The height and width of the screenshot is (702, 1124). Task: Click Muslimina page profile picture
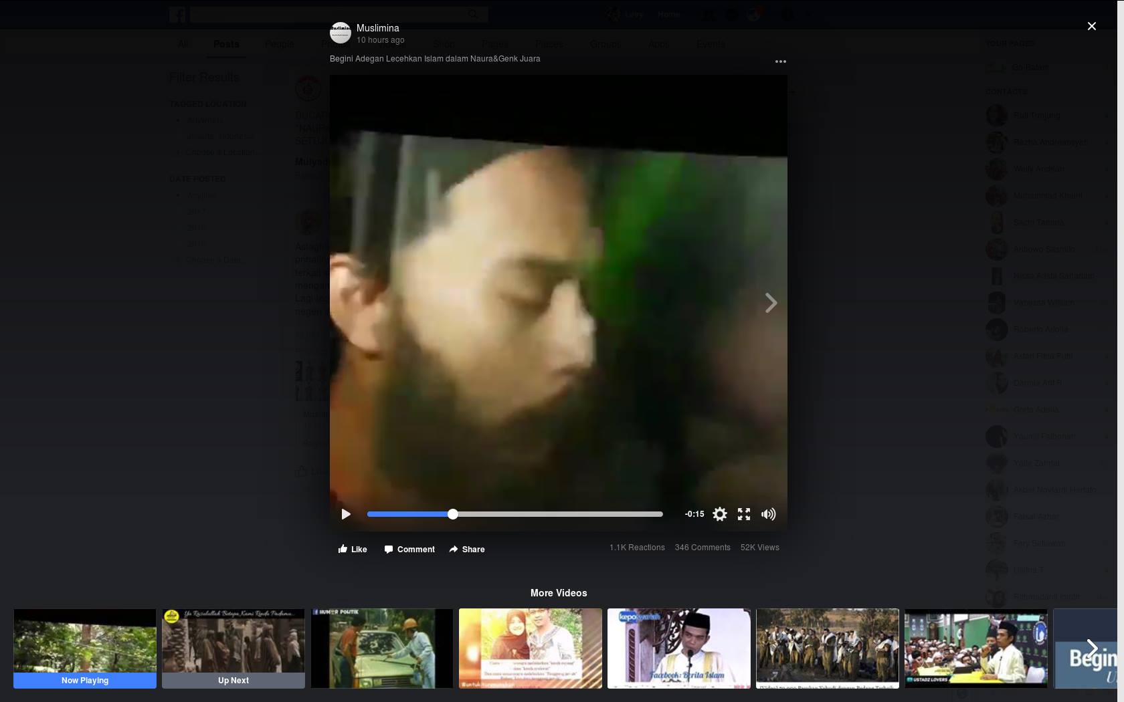[x=341, y=33]
